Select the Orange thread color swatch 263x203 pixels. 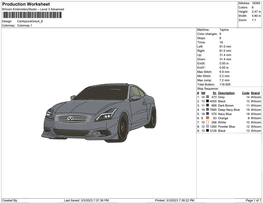click(x=207, y=118)
